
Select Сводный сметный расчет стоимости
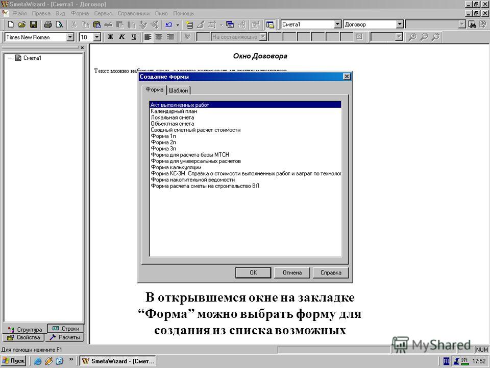point(246,130)
